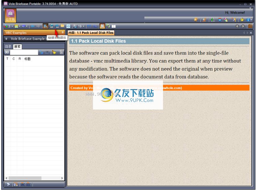Click the blue book icon
This screenshot has width=256, height=190.
click(x=24, y=26)
